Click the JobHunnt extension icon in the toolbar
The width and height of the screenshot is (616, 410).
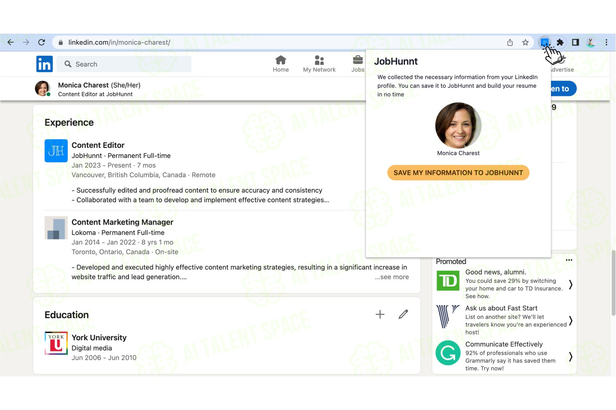coord(545,42)
